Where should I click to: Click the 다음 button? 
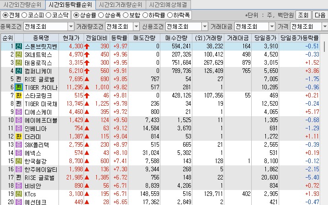320,15
